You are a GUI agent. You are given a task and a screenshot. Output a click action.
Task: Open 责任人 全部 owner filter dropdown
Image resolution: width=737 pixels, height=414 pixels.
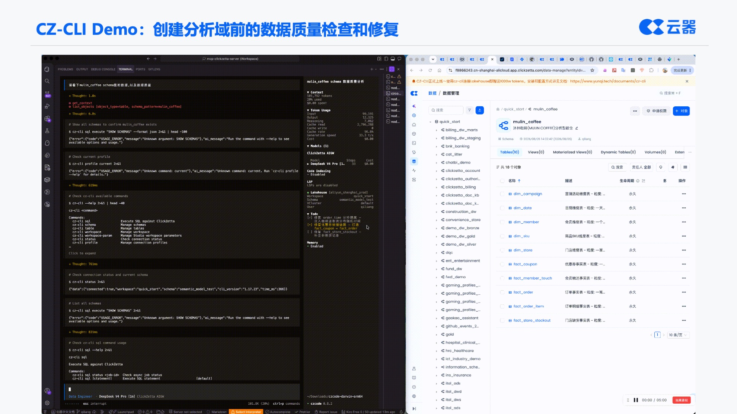[x=641, y=167]
